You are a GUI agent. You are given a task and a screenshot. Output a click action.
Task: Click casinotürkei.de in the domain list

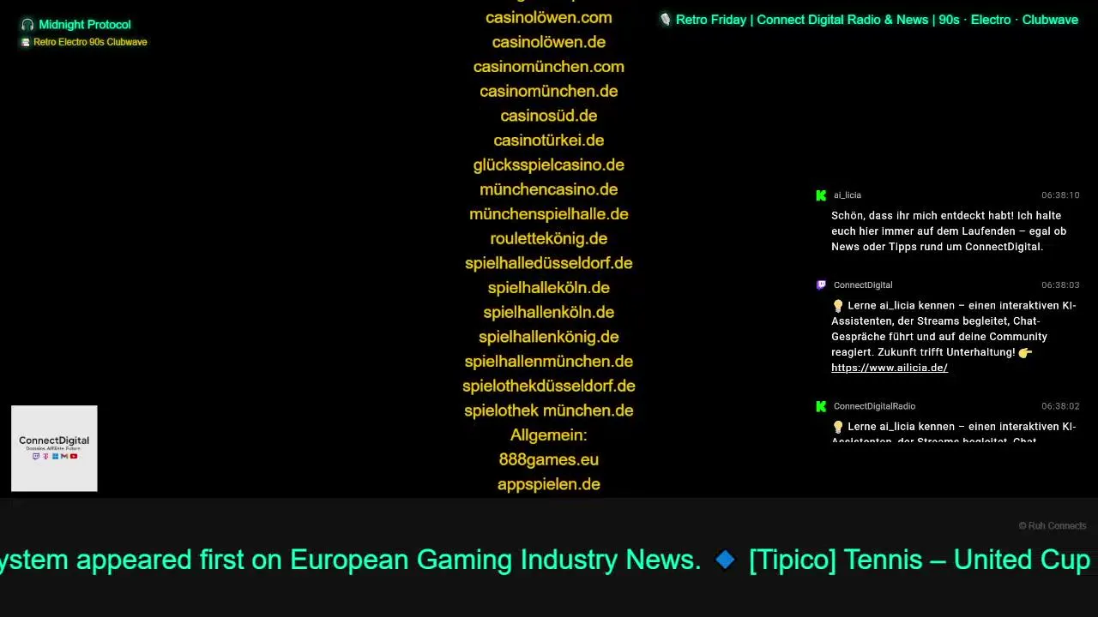click(x=549, y=141)
